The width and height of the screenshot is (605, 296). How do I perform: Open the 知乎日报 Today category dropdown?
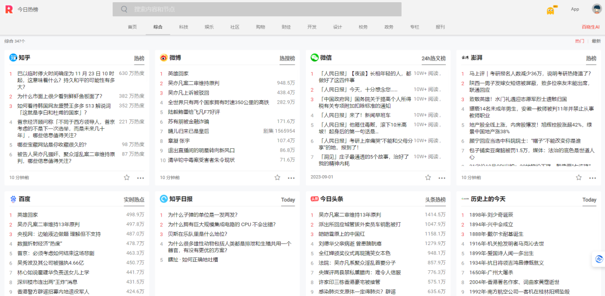click(288, 200)
